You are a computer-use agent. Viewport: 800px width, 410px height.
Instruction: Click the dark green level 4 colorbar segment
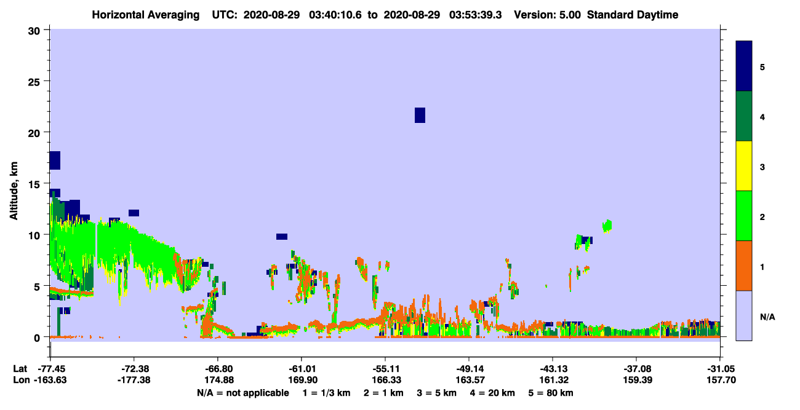click(744, 116)
